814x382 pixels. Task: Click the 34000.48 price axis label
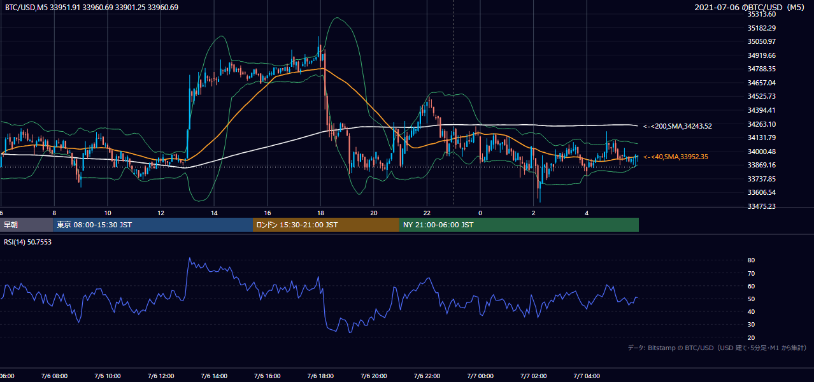tap(762, 152)
